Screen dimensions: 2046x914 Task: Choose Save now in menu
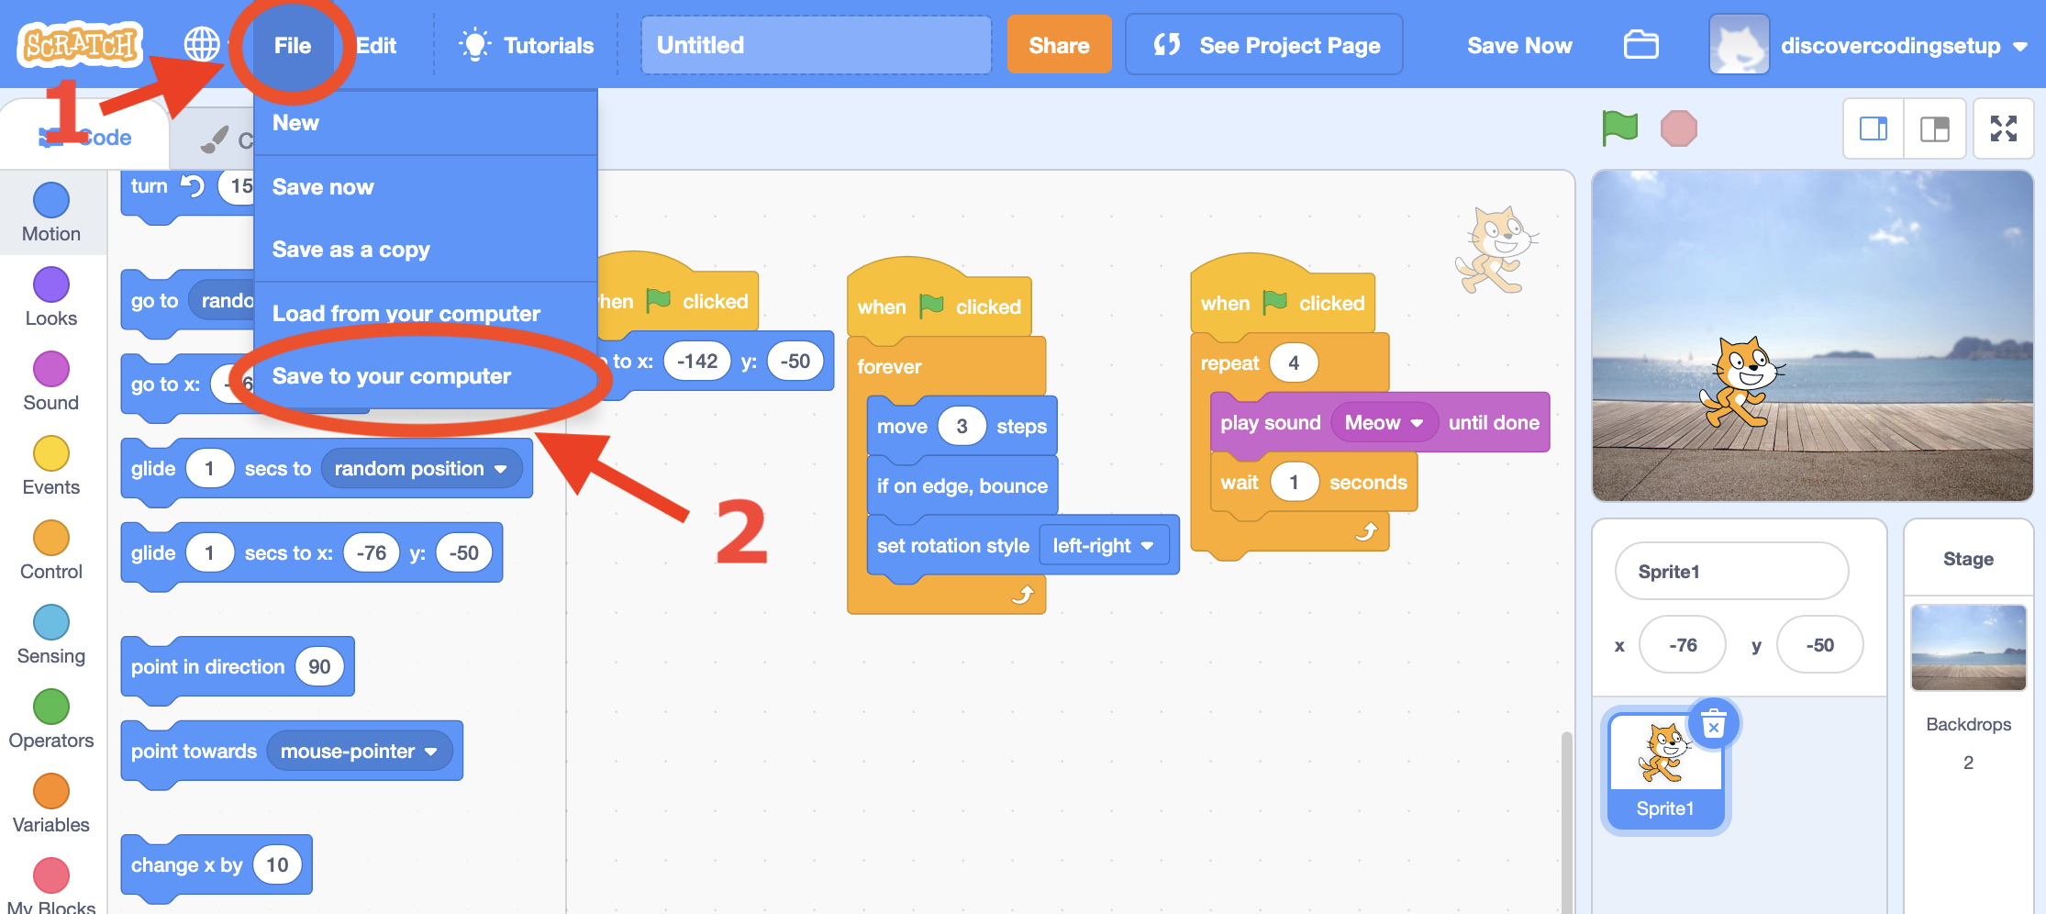click(x=426, y=187)
